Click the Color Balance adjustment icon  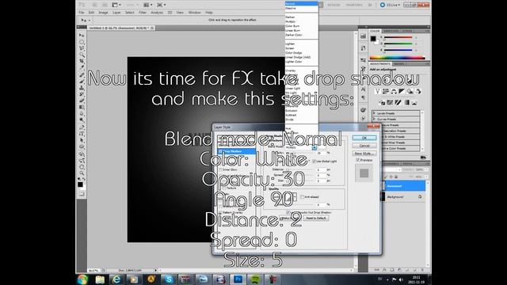pos(394,92)
